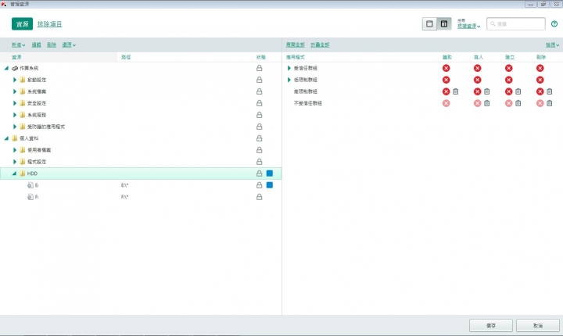Click lock icon in the 個人資料 row
The height and width of the screenshot is (336, 563).
coord(259,138)
